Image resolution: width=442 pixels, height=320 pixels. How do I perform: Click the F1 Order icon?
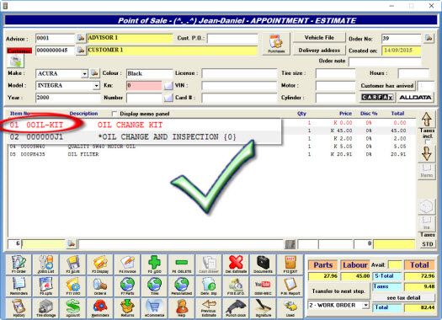click(x=19, y=264)
